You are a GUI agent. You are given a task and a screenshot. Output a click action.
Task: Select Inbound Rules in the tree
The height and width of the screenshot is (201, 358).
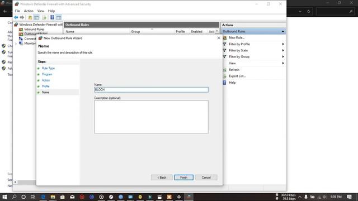coord(34,29)
